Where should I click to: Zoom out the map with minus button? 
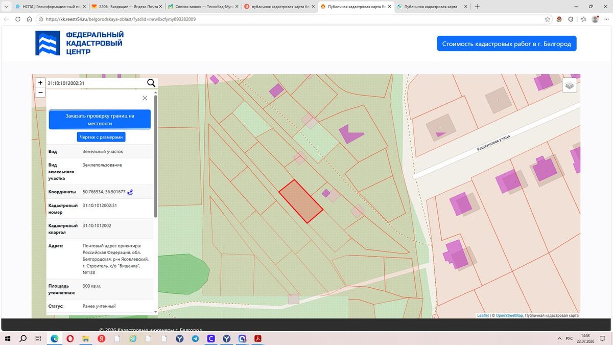tap(40, 93)
